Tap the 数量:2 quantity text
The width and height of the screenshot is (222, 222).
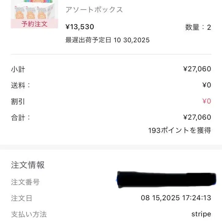coord(198,27)
